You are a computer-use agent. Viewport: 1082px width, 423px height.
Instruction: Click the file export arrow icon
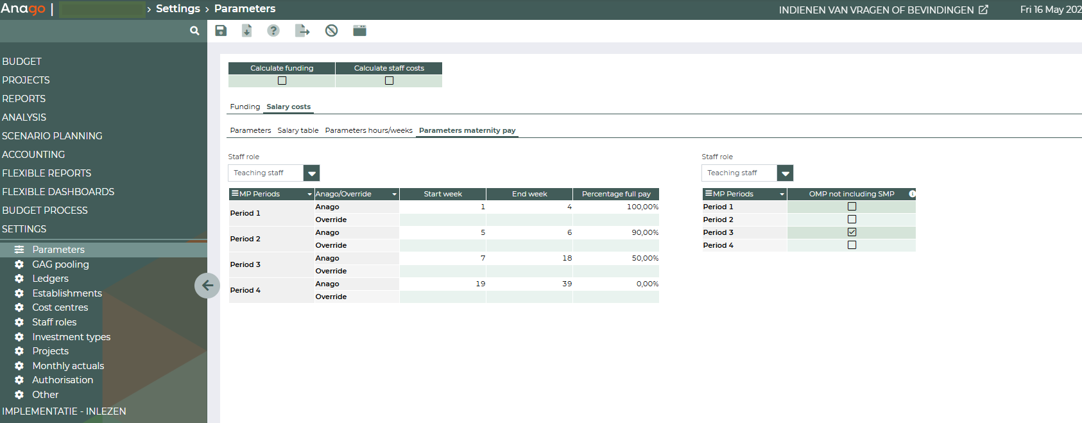tap(302, 31)
